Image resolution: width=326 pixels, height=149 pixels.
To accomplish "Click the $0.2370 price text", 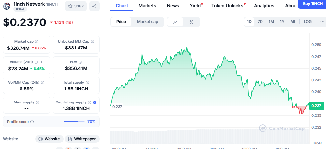I will [24, 22].
